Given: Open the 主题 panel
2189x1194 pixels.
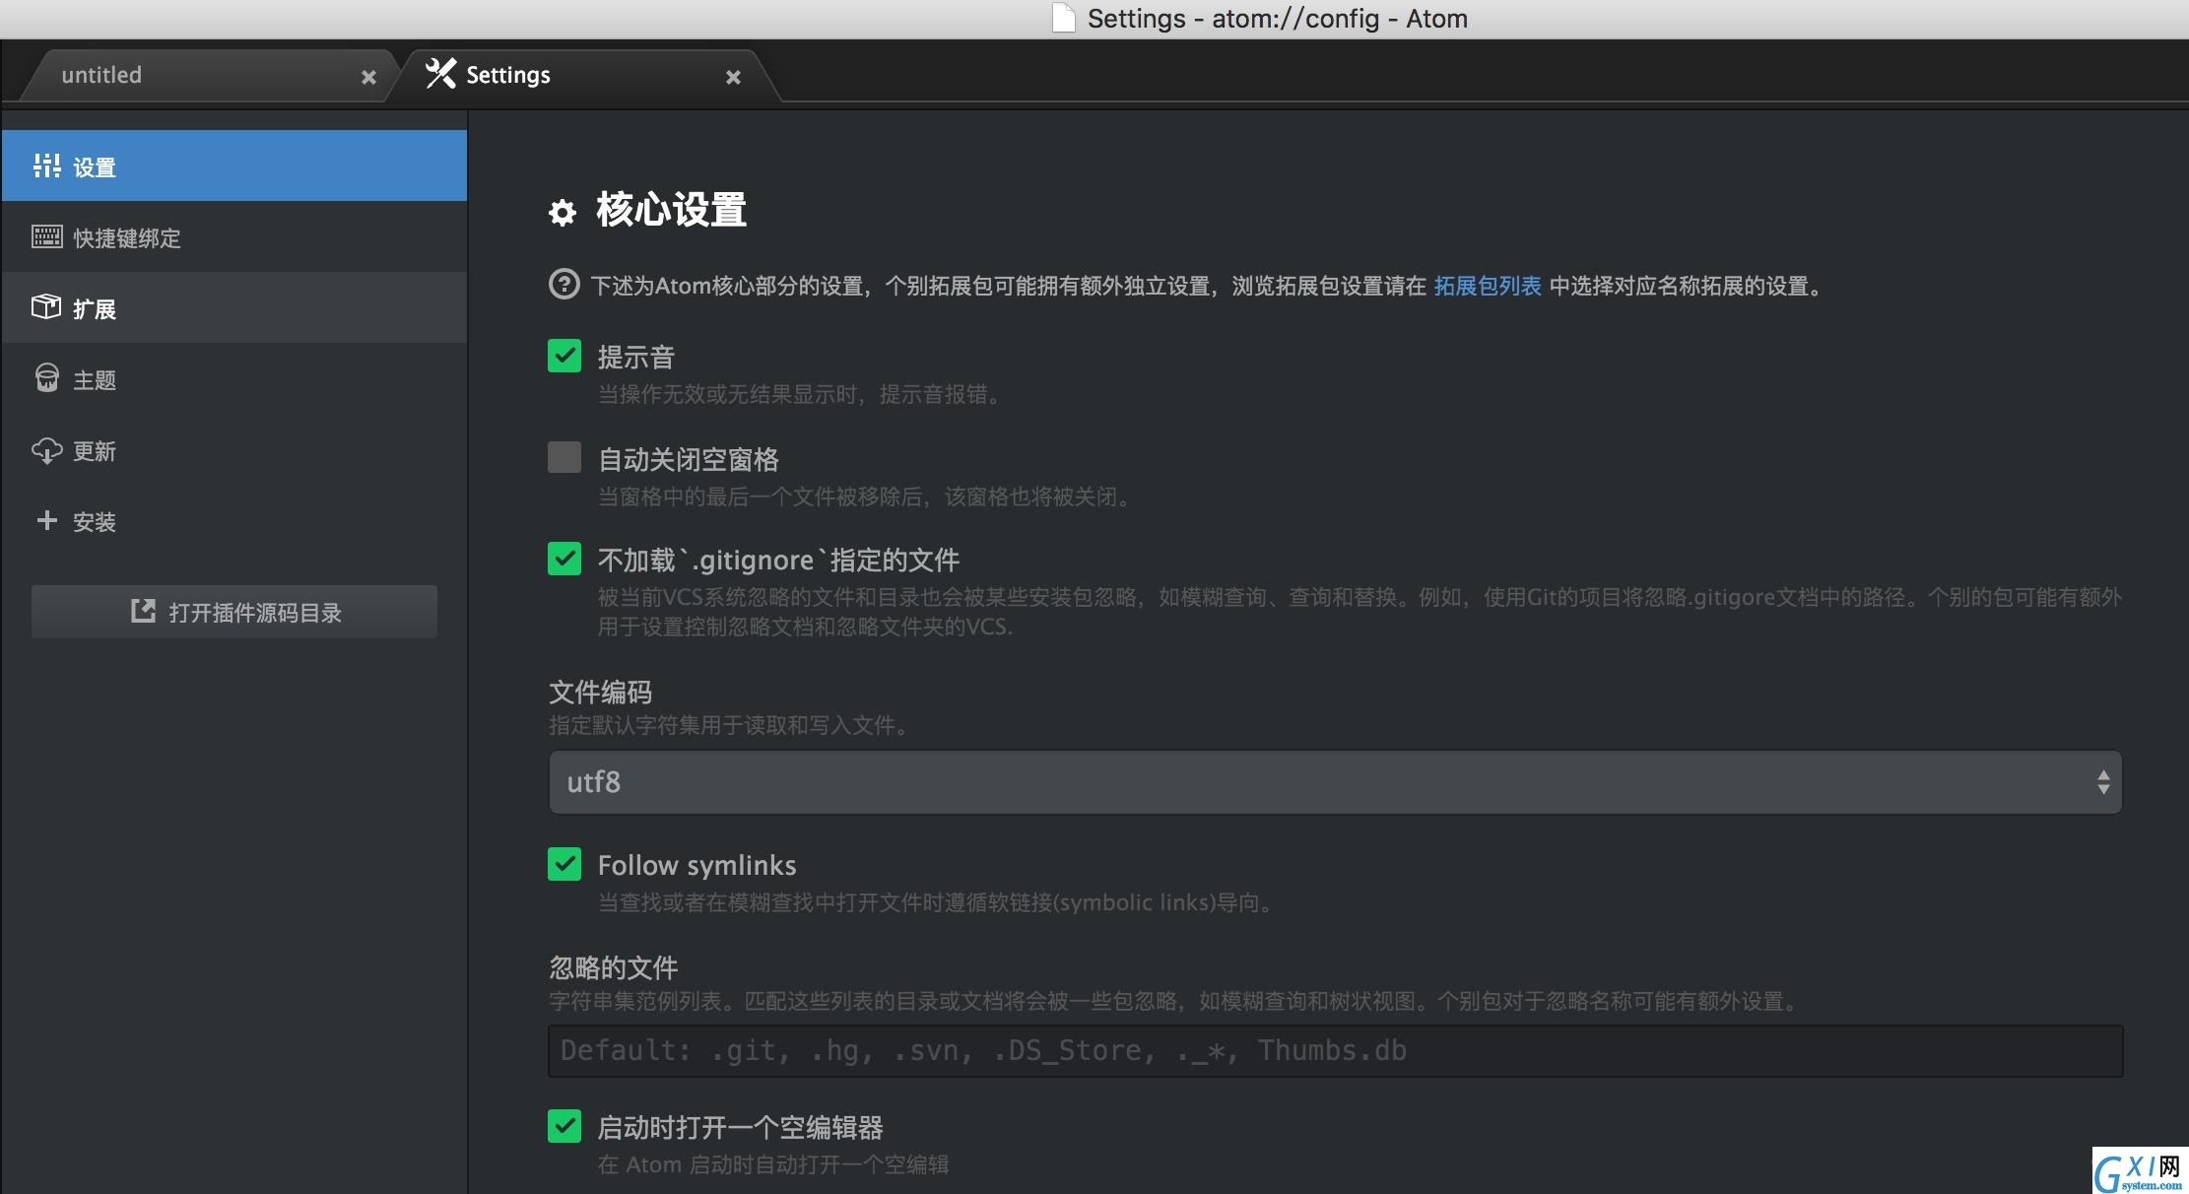Looking at the screenshot, I should pos(233,378).
